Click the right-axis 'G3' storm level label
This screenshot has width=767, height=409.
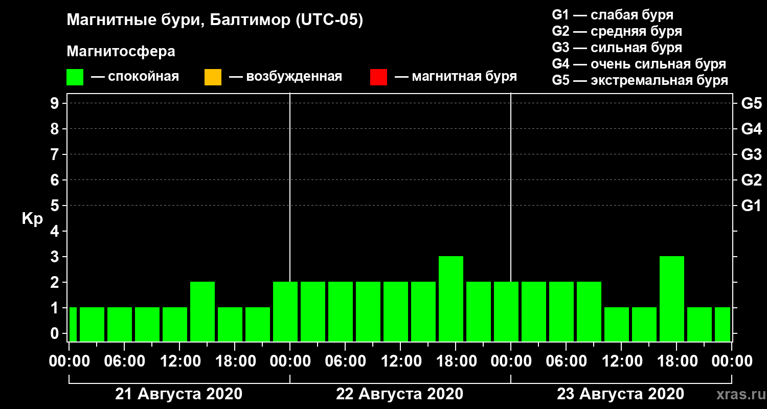[x=751, y=154]
